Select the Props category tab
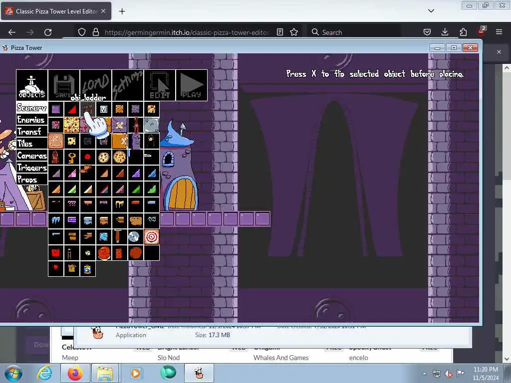The height and width of the screenshot is (383, 511). (x=32, y=180)
